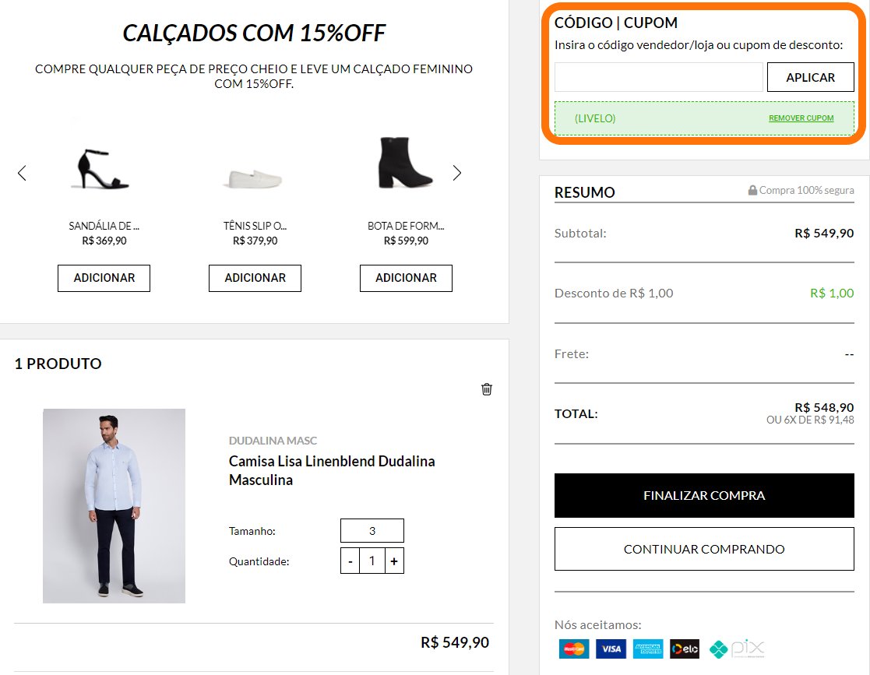Click the trash icon to remove product

(x=487, y=389)
